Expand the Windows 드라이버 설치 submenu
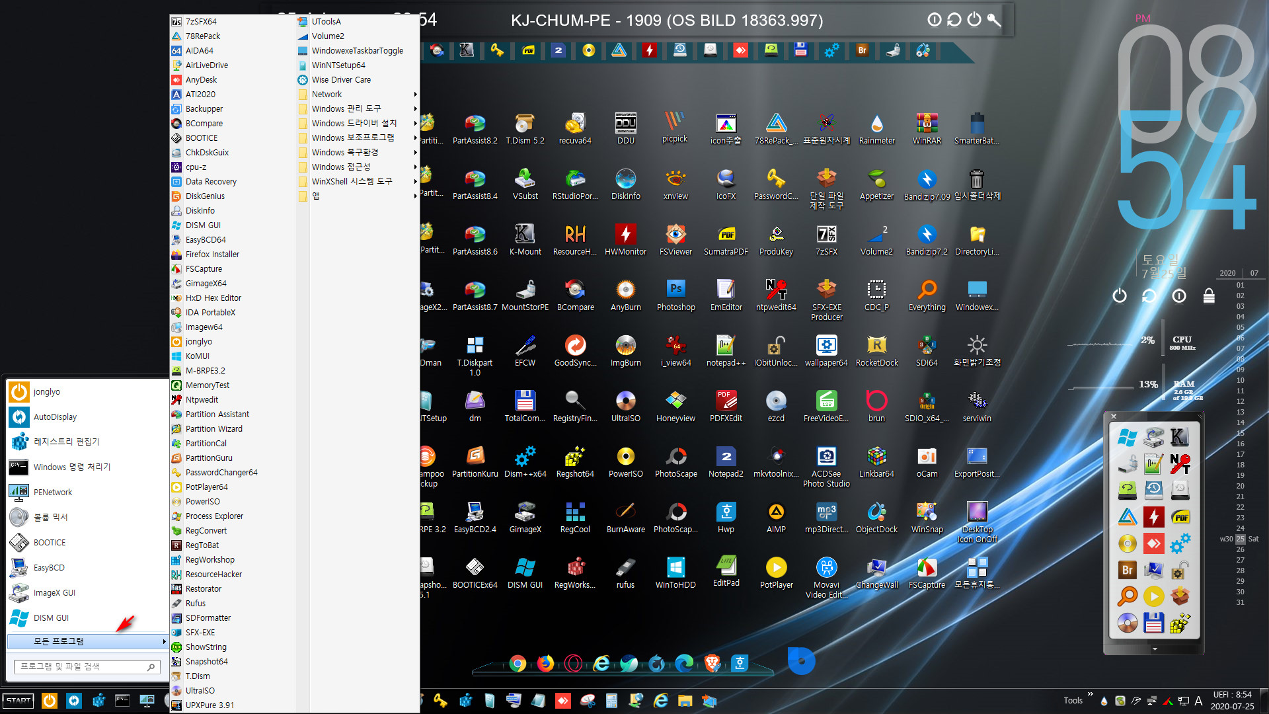The height and width of the screenshot is (714, 1269). coord(358,124)
